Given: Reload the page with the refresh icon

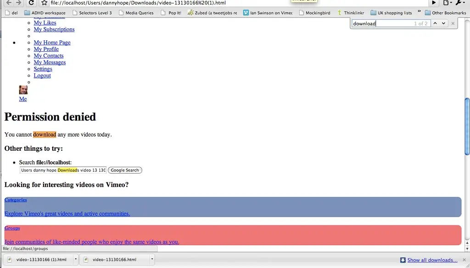Looking at the screenshot, I should tap(31, 3).
